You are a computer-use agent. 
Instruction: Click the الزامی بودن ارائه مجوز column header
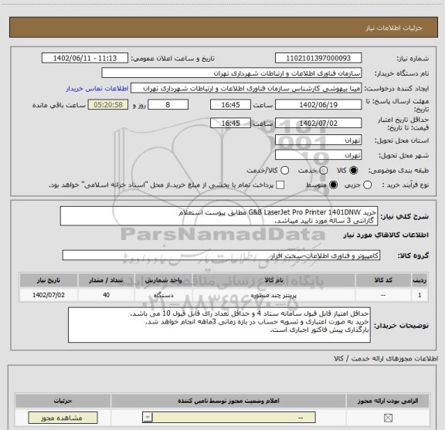[x=388, y=401]
